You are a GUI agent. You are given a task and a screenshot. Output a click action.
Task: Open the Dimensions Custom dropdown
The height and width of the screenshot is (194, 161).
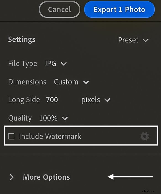coord(71,82)
